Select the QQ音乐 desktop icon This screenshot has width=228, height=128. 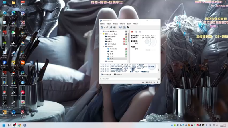13,113
